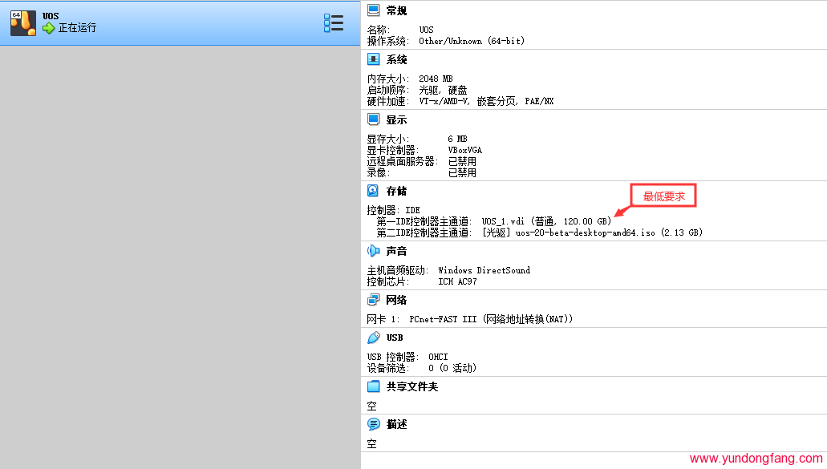This screenshot has width=827, height=469.
Task: Click the 存储 (Storage) disk icon
Action: point(373,190)
